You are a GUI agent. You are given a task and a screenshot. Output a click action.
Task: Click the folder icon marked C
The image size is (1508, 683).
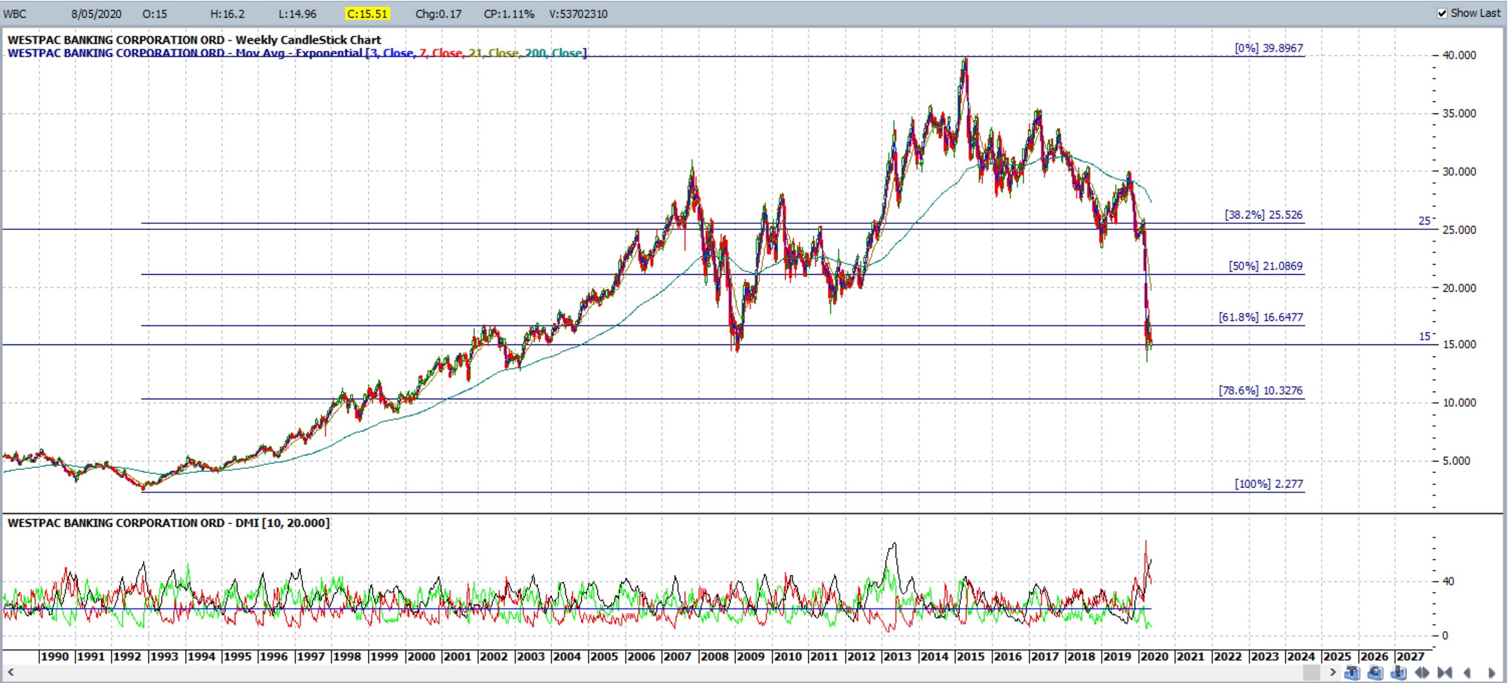click(1375, 672)
